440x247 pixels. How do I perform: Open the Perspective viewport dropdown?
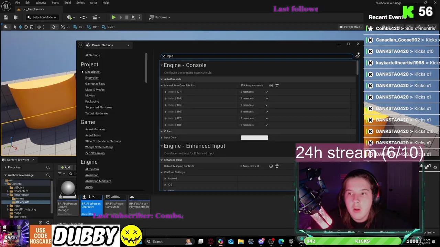point(350,27)
